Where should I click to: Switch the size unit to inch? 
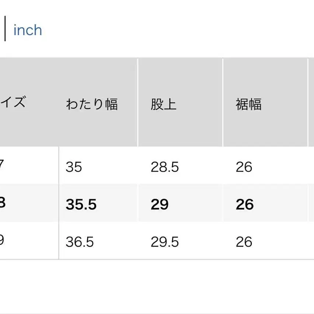(x=28, y=30)
